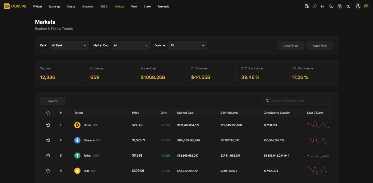This screenshot has height=183, width=373.
Task: Click BNB price $309.06
Action: tap(138, 171)
